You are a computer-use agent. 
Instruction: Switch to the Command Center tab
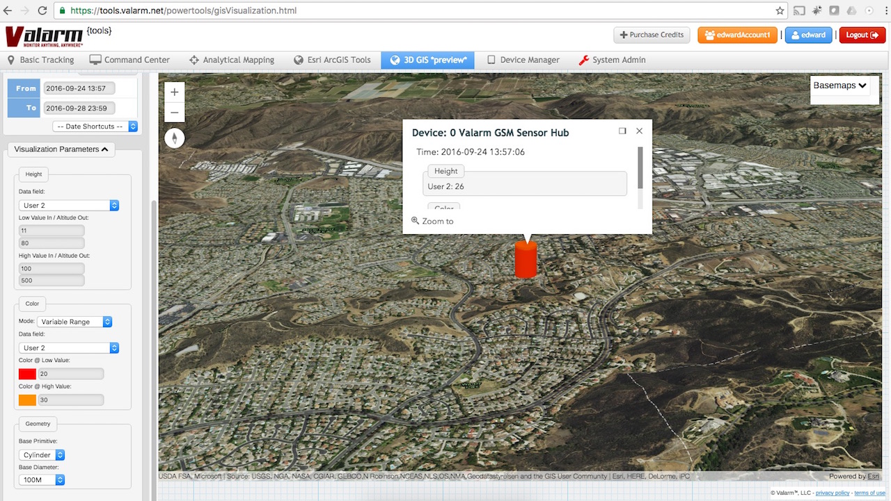[x=129, y=60]
